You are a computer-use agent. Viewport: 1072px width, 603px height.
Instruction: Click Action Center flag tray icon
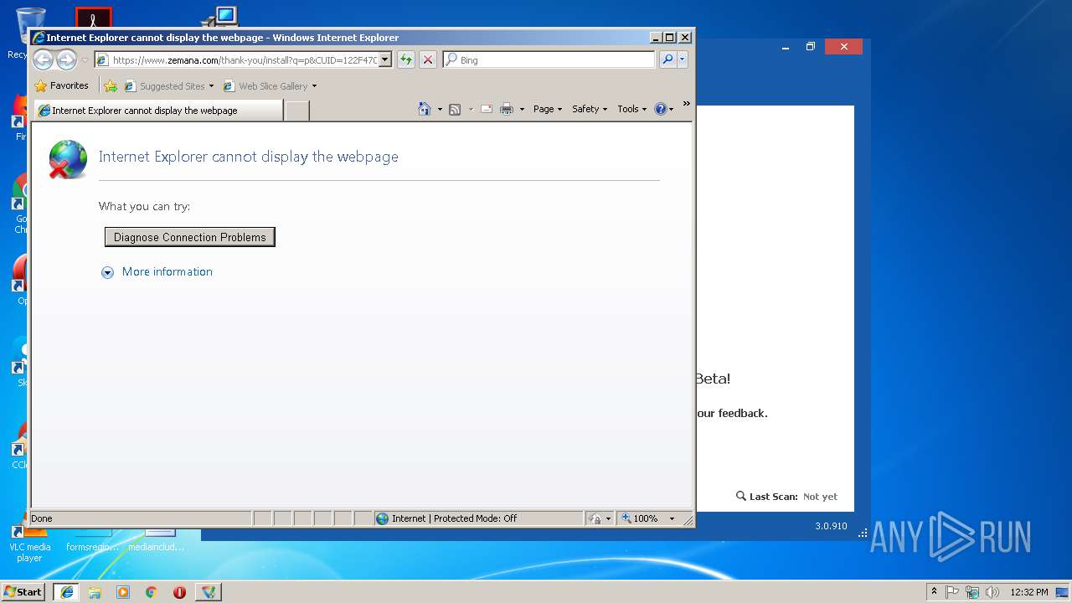click(x=952, y=591)
